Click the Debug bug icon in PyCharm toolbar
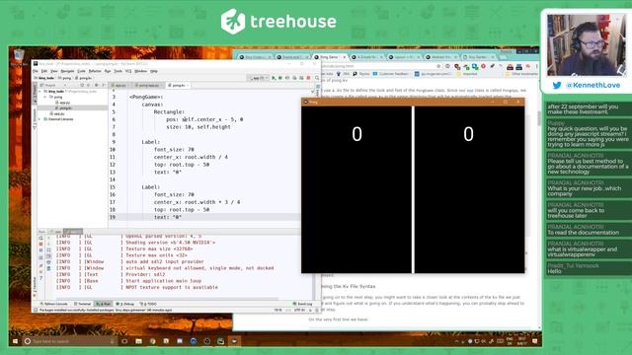 pos(280,78)
